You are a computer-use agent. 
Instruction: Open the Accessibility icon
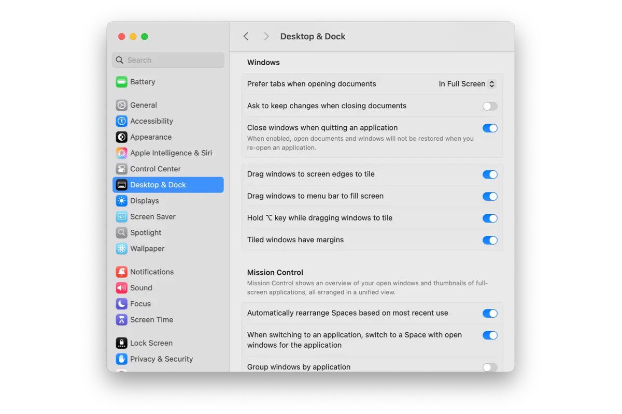tap(122, 121)
